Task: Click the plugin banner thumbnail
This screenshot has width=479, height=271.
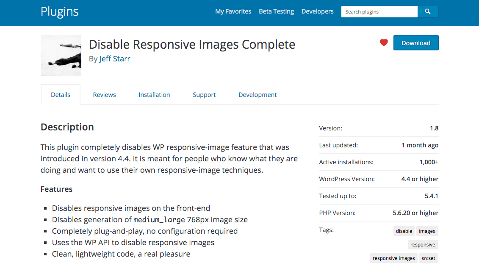Action: [61, 55]
